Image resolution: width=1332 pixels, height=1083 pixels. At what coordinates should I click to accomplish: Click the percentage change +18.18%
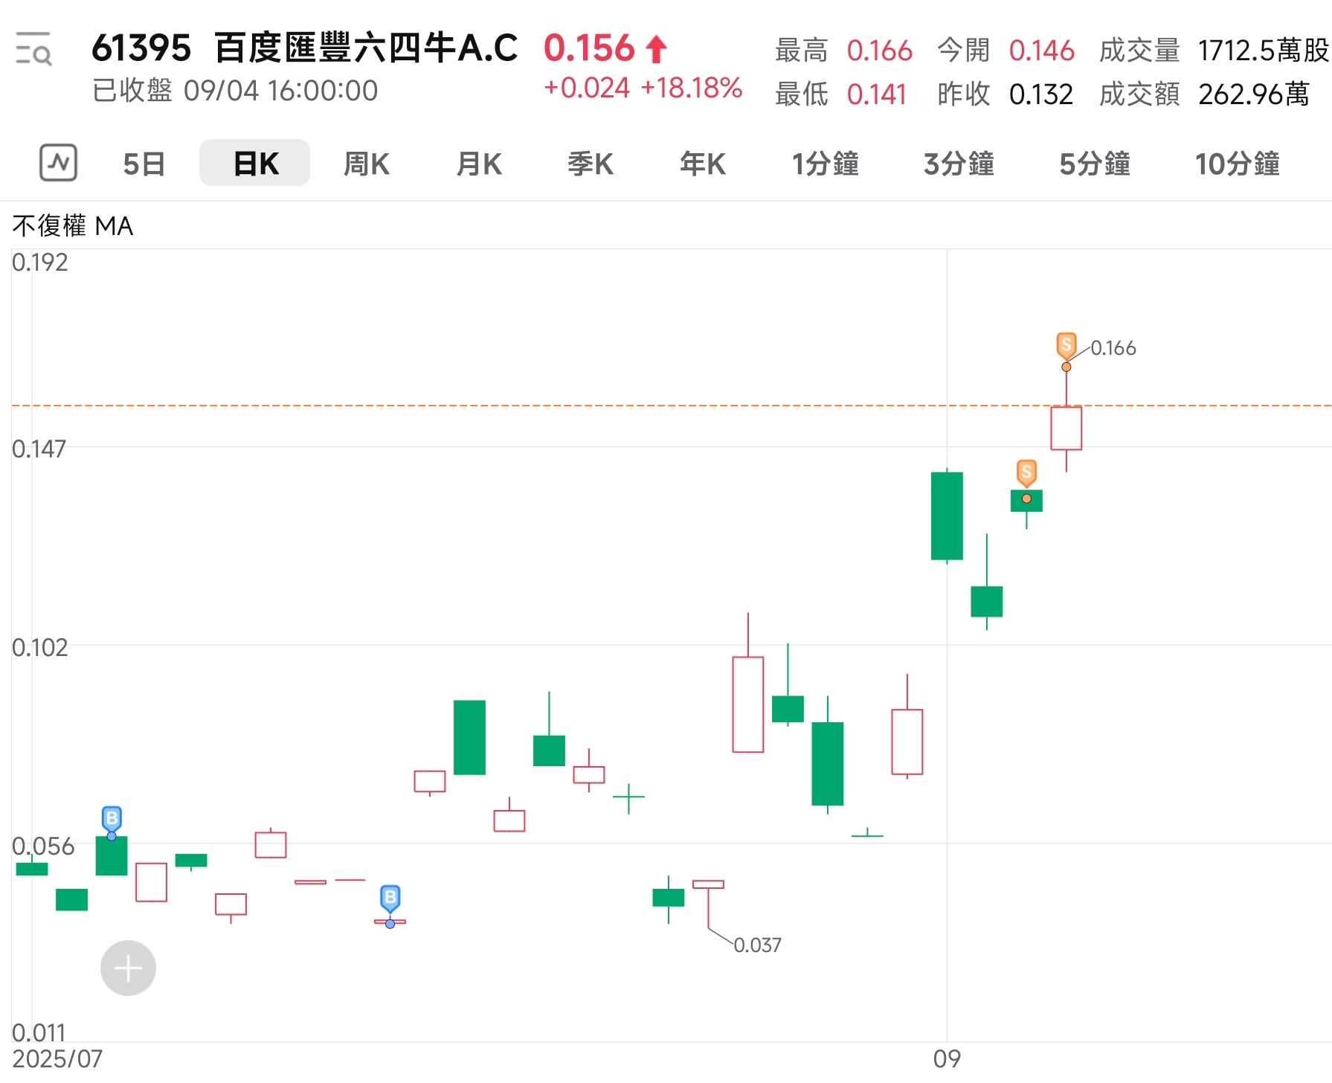692,88
